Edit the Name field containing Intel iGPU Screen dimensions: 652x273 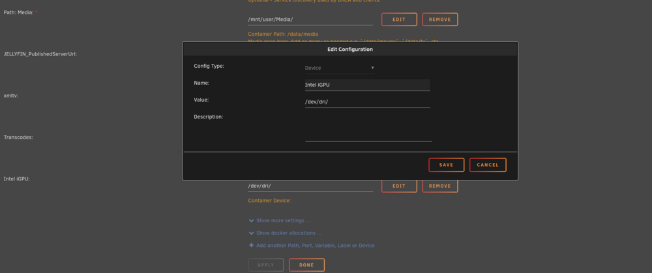pyautogui.click(x=367, y=85)
